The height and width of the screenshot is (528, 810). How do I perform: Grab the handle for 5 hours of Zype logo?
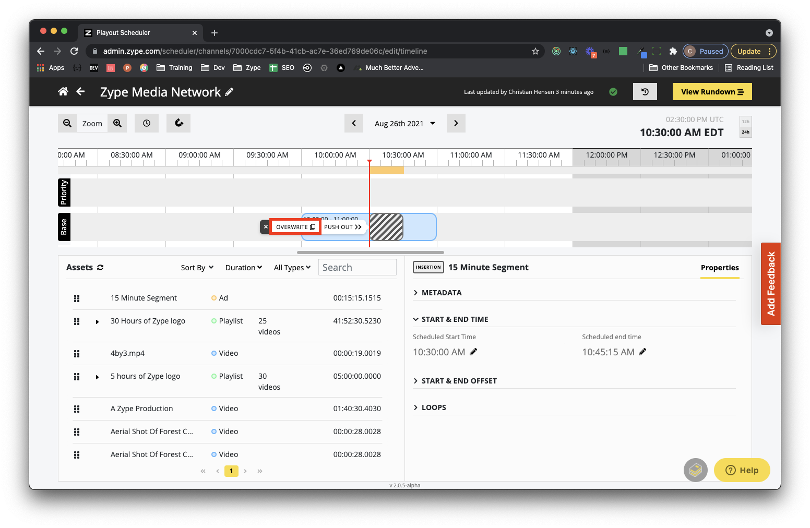click(x=77, y=377)
